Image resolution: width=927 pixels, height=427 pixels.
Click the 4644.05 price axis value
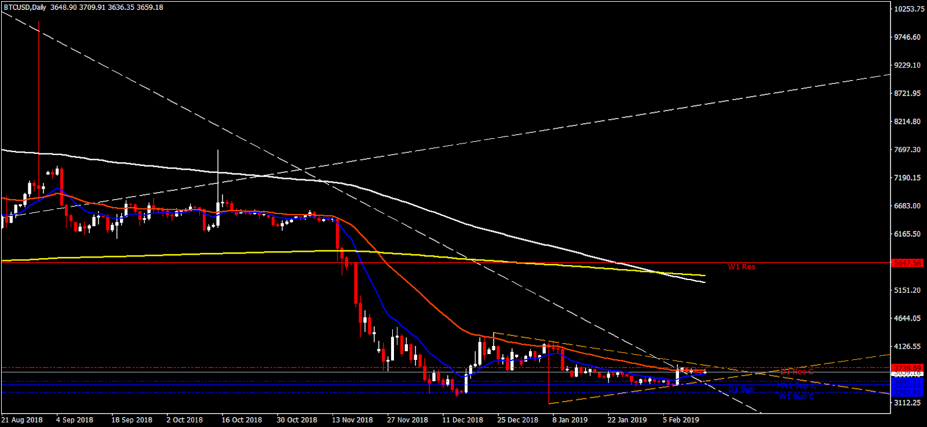click(x=907, y=318)
